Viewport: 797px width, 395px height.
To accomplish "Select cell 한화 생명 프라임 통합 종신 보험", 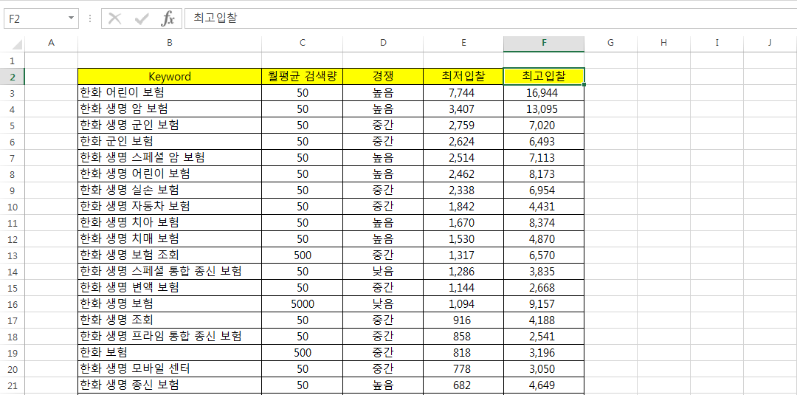I will 170,337.
